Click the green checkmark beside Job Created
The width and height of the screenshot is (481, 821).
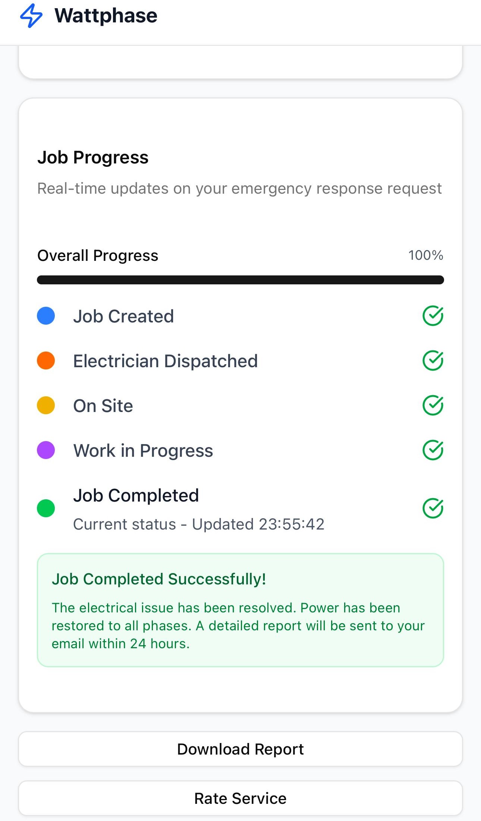pyautogui.click(x=433, y=316)
